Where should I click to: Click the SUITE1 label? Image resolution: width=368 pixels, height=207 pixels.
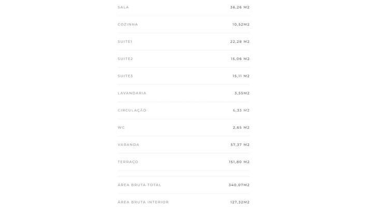[x=125, y=41]
